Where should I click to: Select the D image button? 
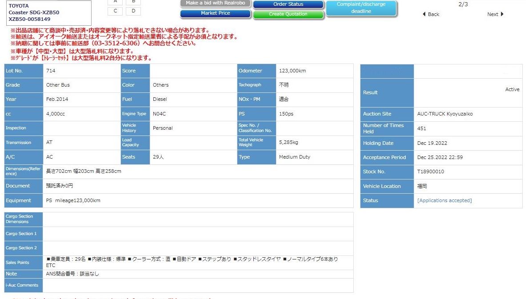(133, 11)
